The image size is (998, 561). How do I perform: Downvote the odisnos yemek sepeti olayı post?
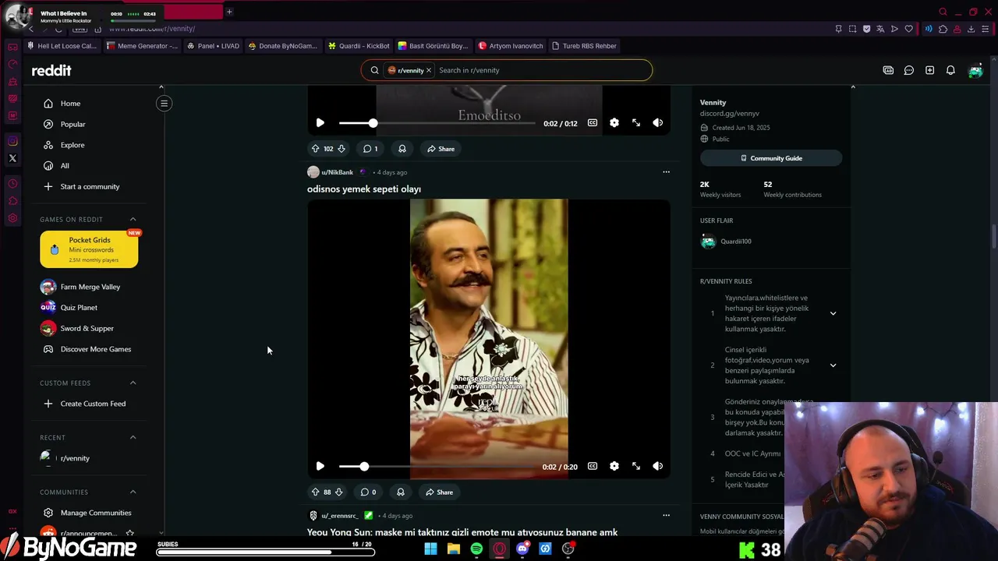pos(338,492)
